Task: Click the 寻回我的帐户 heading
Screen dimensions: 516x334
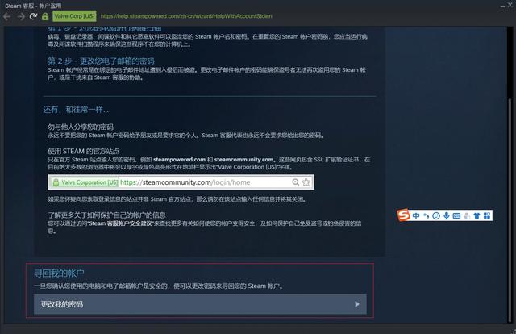Action: 59,273
